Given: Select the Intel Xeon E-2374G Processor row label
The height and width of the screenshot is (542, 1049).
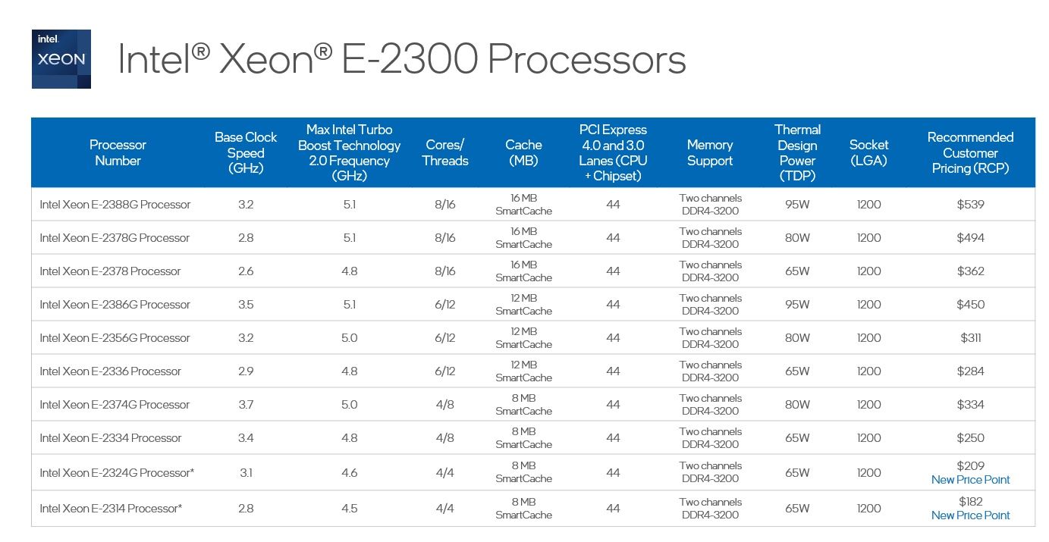Looking at the screenshot, I should 115,405.
